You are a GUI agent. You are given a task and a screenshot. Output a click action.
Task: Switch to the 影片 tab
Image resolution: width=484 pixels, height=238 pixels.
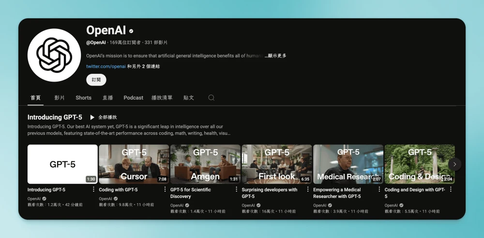pyautogui.click(x=60, y=98)
